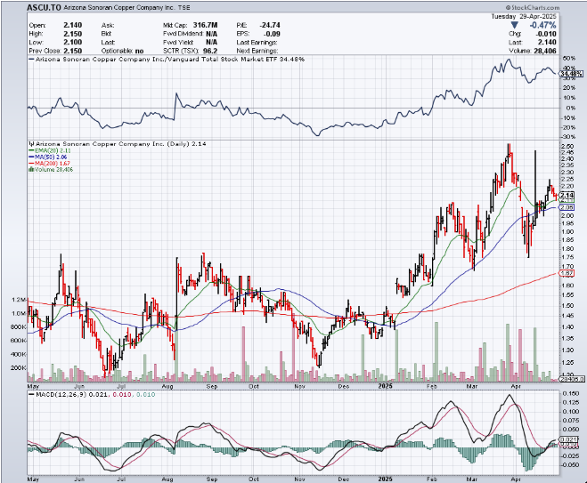
Task: Click the blue MA(50) legend line marker
Action: (x=31, y=157)
